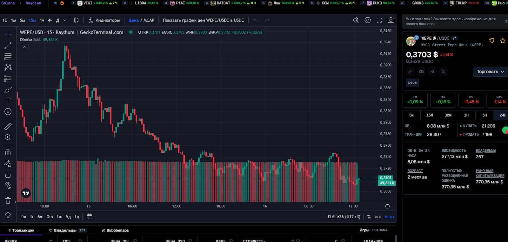Select the ruler measure tool
The image size is (508, 242).
pos(8,126)
